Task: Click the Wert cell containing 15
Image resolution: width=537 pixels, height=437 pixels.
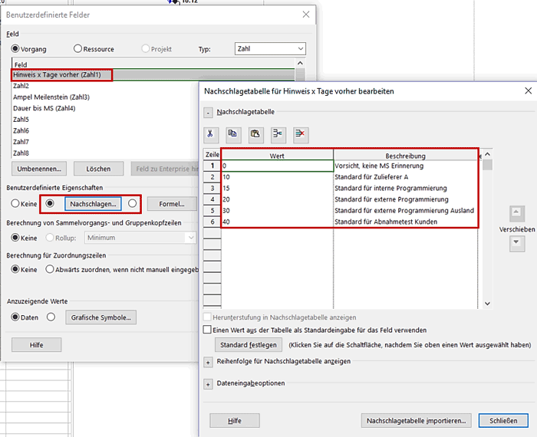Action: point(276,188)
